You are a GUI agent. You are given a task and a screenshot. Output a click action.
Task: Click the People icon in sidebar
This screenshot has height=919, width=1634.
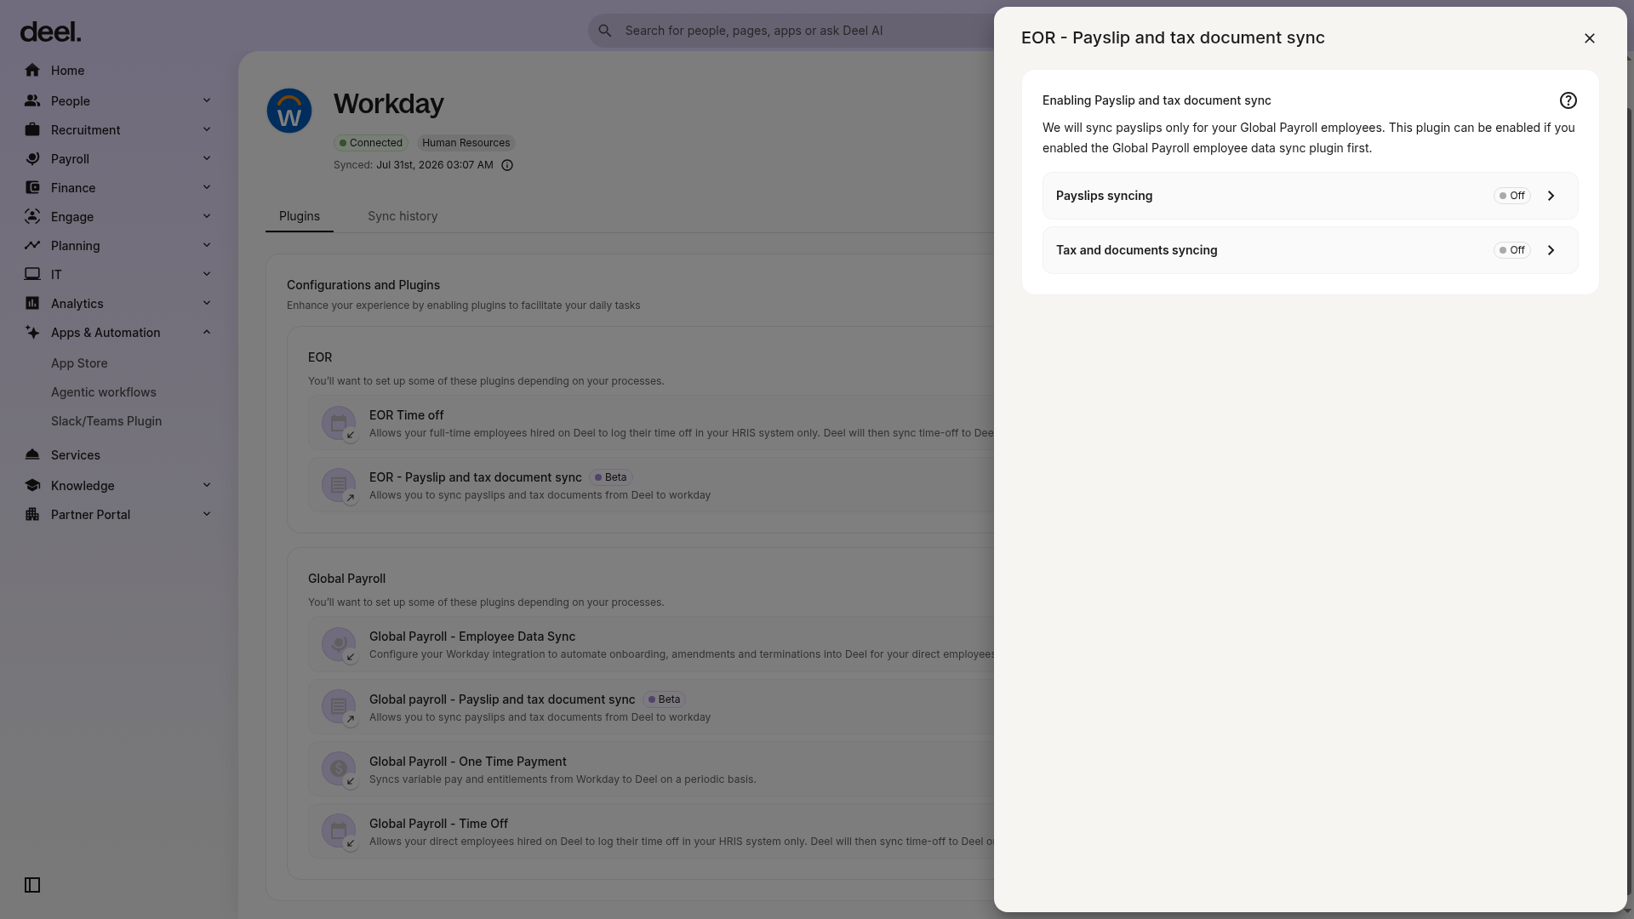(32, 101)
